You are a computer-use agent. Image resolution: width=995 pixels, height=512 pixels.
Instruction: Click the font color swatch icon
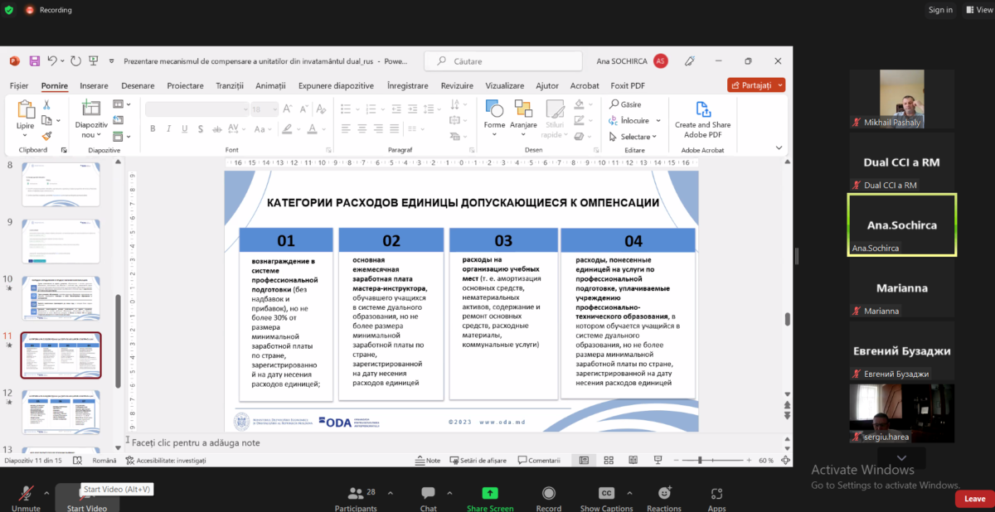(x=312, y=128)
